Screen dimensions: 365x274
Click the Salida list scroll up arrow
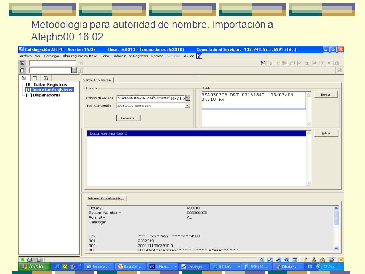pyautogui.click(x=309, y=94)
